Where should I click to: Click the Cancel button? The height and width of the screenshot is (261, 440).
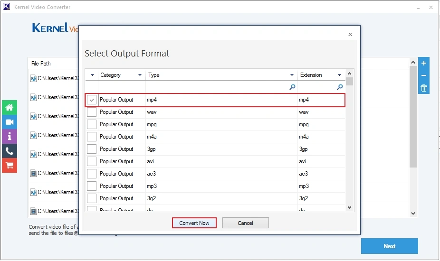pyautogui.click(x=246, y=223)
